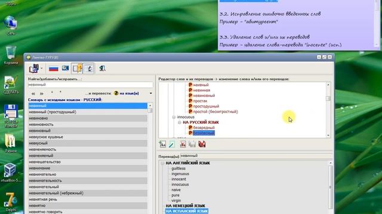Select 'простой (бесхитростный)' in editor tree
Viewport: 382px width, 214px height.
pos(215,112)
